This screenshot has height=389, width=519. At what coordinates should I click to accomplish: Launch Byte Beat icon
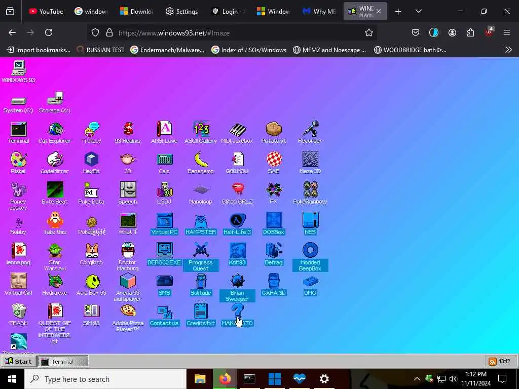tap(55, 193)
